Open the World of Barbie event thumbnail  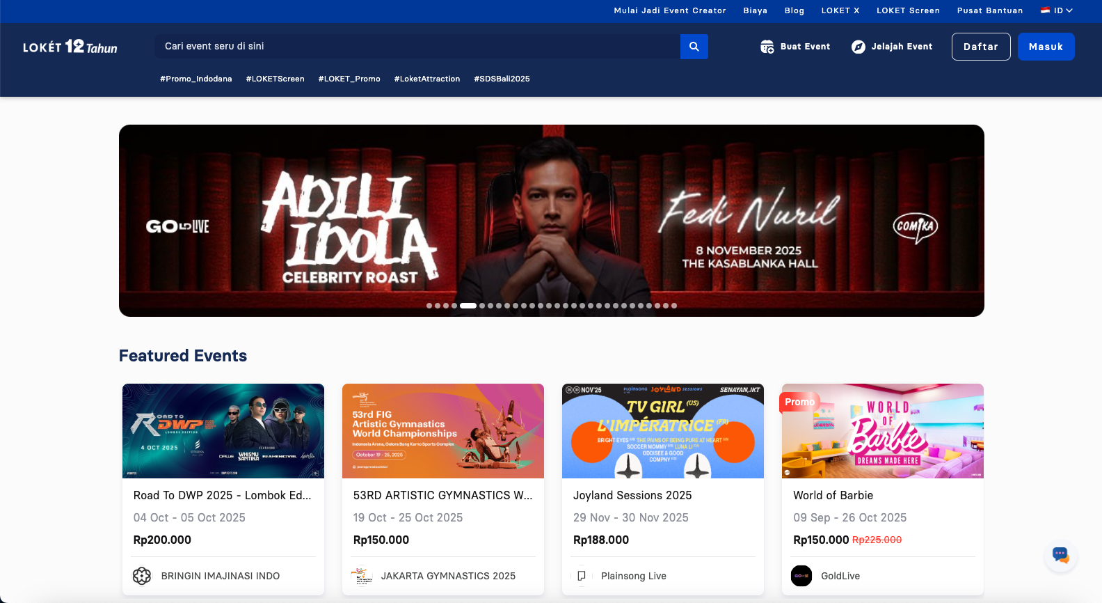(882, 431)
